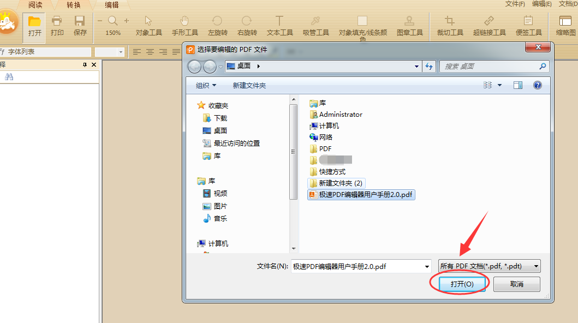This screenshot has height=323, width=578.
Task: Justify text in format bar
Action: click(176, 52)
